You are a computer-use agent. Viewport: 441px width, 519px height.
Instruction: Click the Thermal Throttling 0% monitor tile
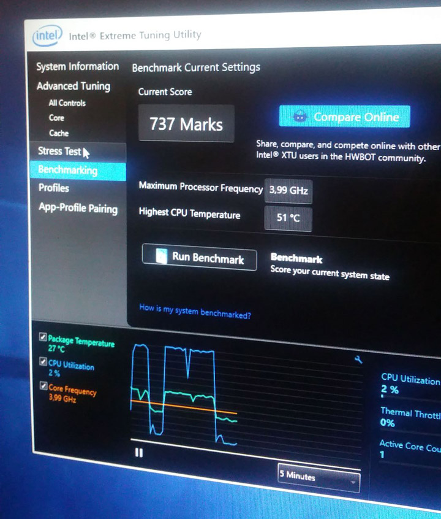click(x=410, y=417)
